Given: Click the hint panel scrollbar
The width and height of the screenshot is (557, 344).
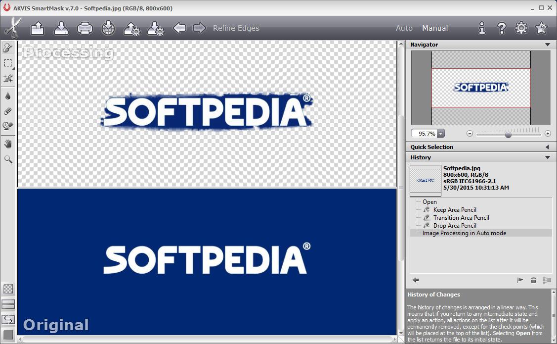Looking at the screenshot, I should pos(554,316).
